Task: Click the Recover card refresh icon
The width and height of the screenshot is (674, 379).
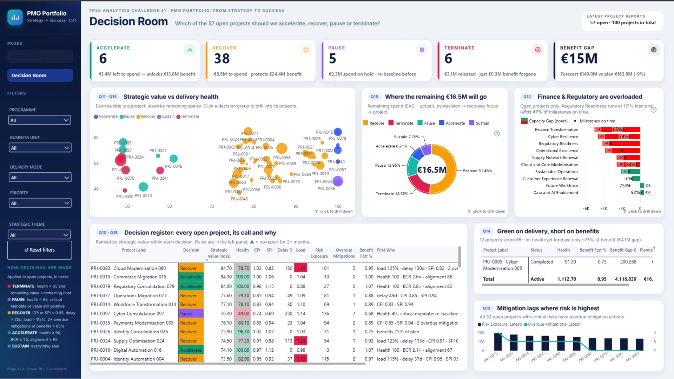Action: [306, 50]
